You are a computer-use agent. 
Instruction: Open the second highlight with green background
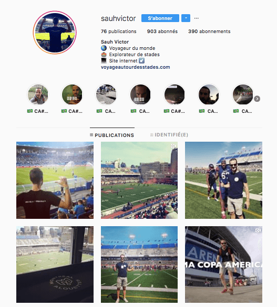(72, 94)
